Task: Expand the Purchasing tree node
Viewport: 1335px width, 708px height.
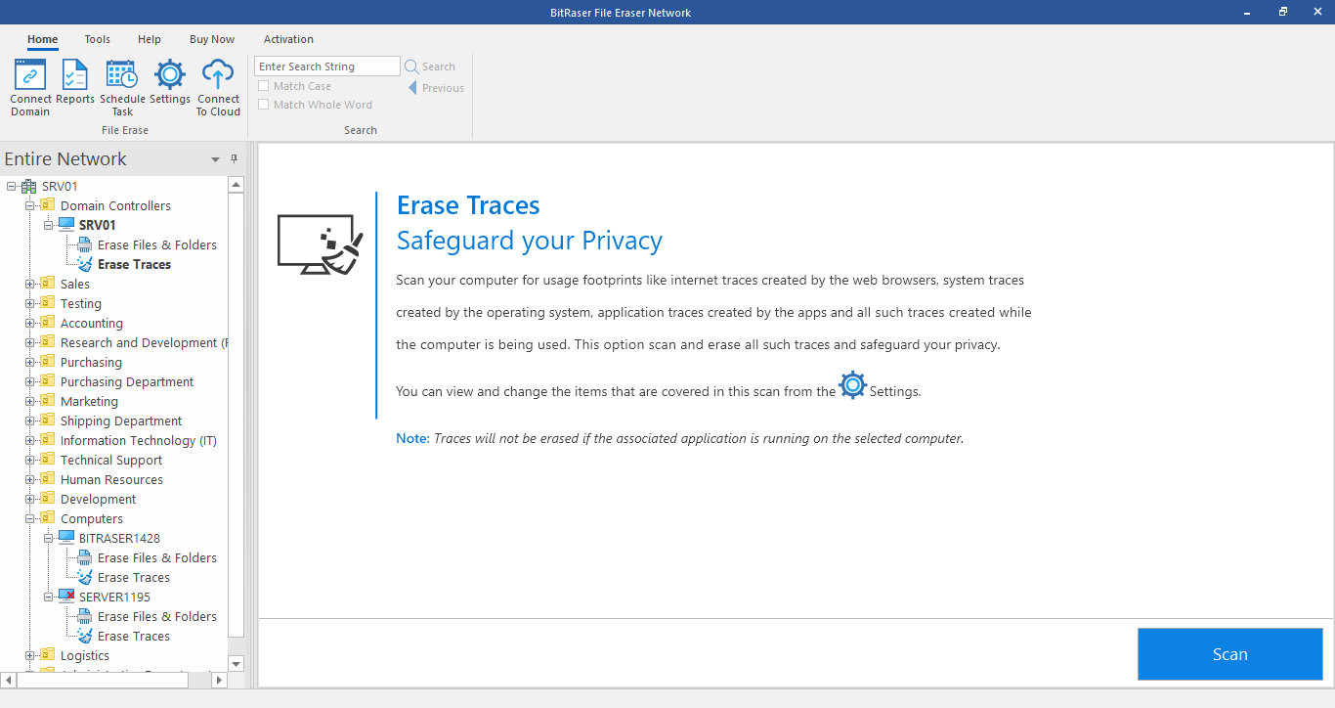Action: (29, 362)
